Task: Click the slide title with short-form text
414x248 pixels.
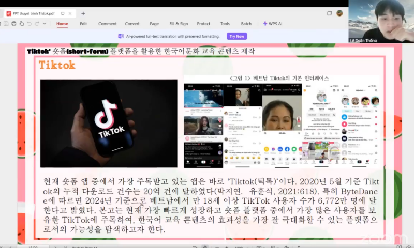Action: pos(141,51)
